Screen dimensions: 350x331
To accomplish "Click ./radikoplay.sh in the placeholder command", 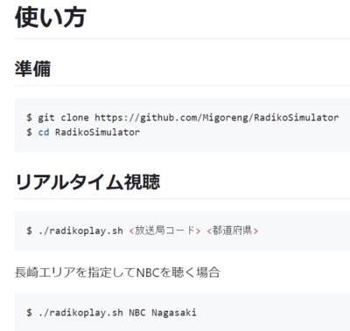I will (x=80, y=231).
